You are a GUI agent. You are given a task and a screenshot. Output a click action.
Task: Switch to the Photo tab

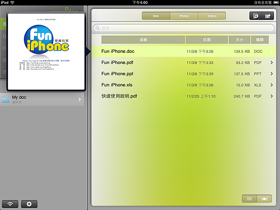point(184,16)
